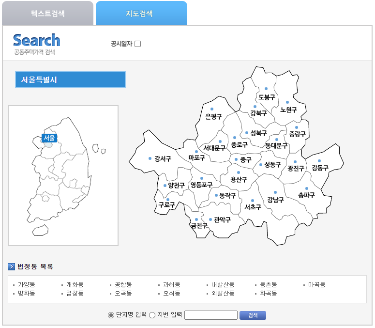Open 방화동 in the dong list

[26, 293]
